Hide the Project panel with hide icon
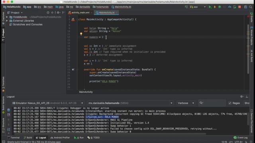Screen dimensions: 255x143 (x=63, y=12)
